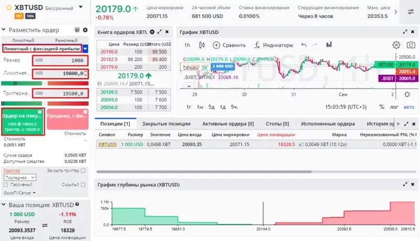Close the order book panel
The width and height of the screenshot is (420, 241).
pos(167,32)
